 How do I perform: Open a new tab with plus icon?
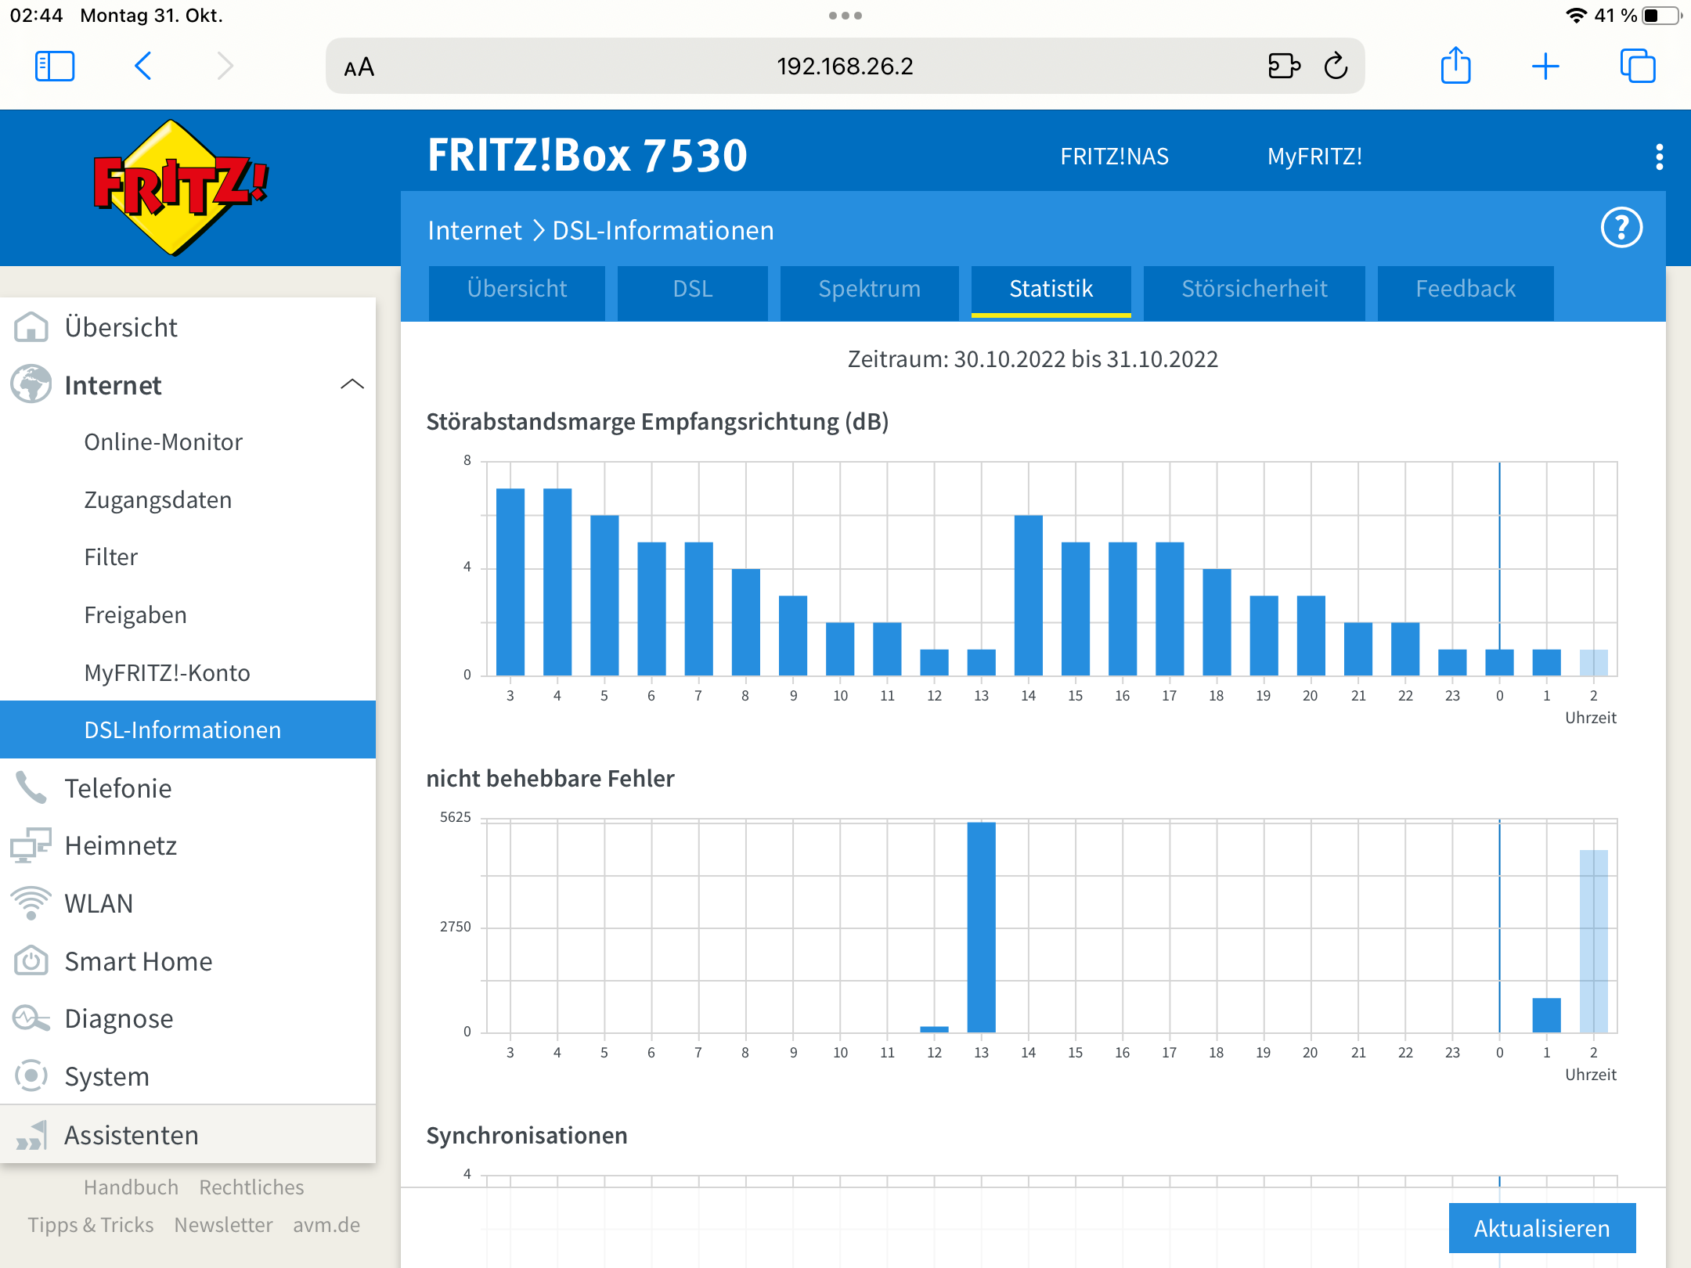1545,67
